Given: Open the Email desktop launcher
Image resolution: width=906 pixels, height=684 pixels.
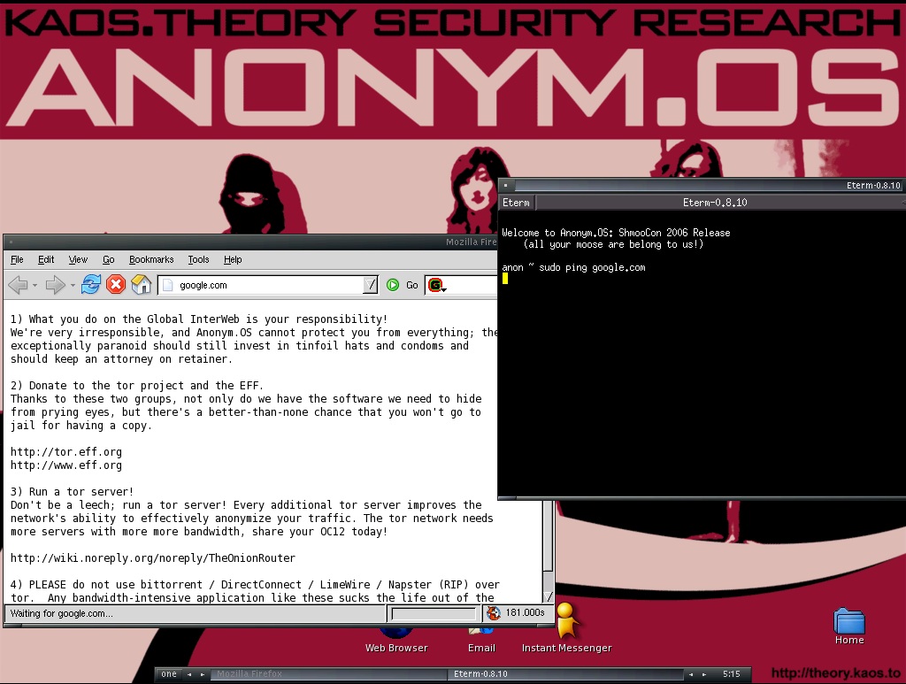Looking at the screenshot, I should tap(481, 642).
